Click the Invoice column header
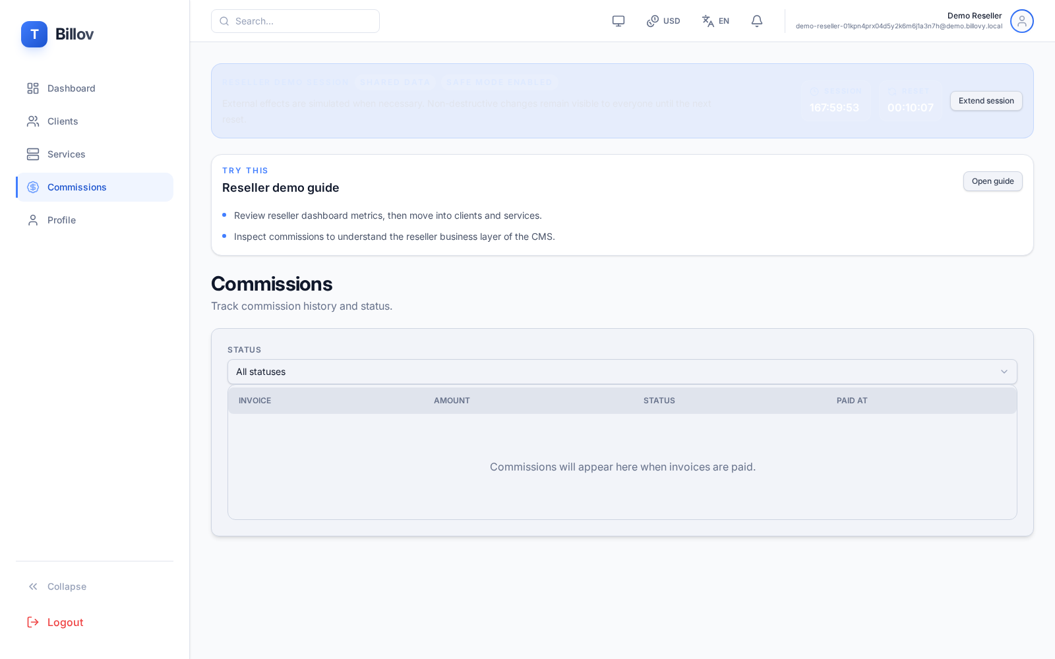The image size is (1055, 659). [x=255, y=401]
